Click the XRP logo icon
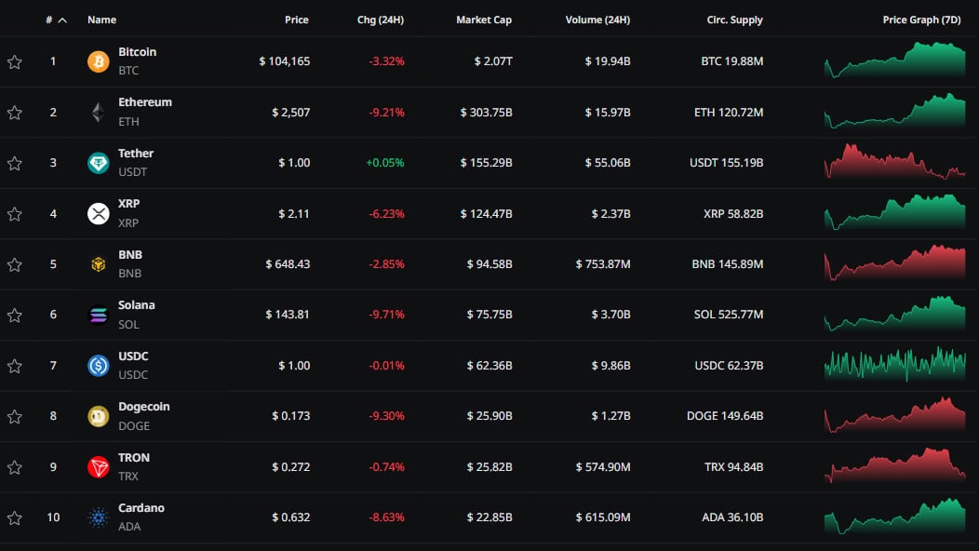The height and width of the screenshot is (551, 979). (98, 213)
